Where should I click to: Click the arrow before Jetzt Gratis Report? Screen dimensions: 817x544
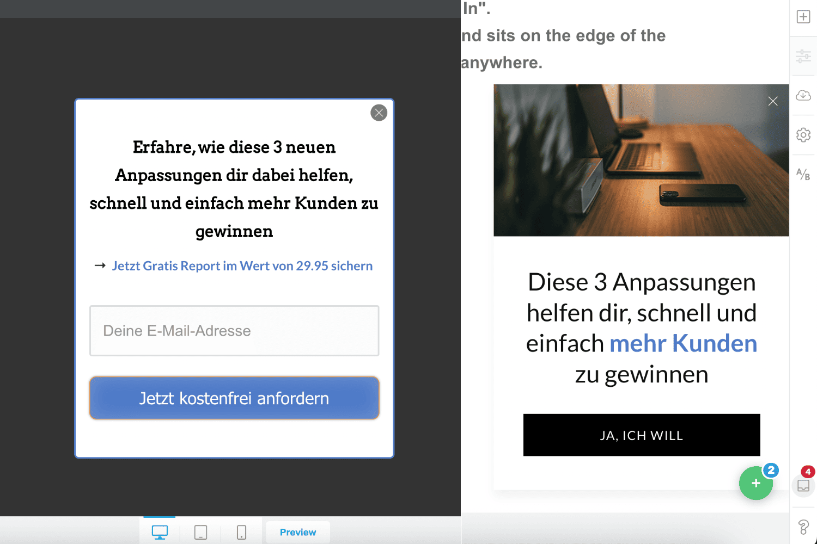100,265
